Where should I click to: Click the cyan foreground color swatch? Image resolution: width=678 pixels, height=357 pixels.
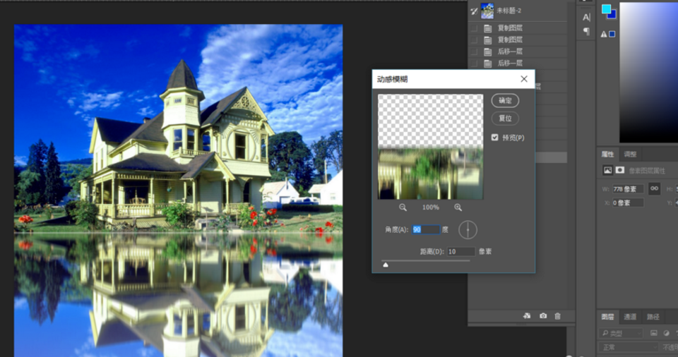coord(605,9)
